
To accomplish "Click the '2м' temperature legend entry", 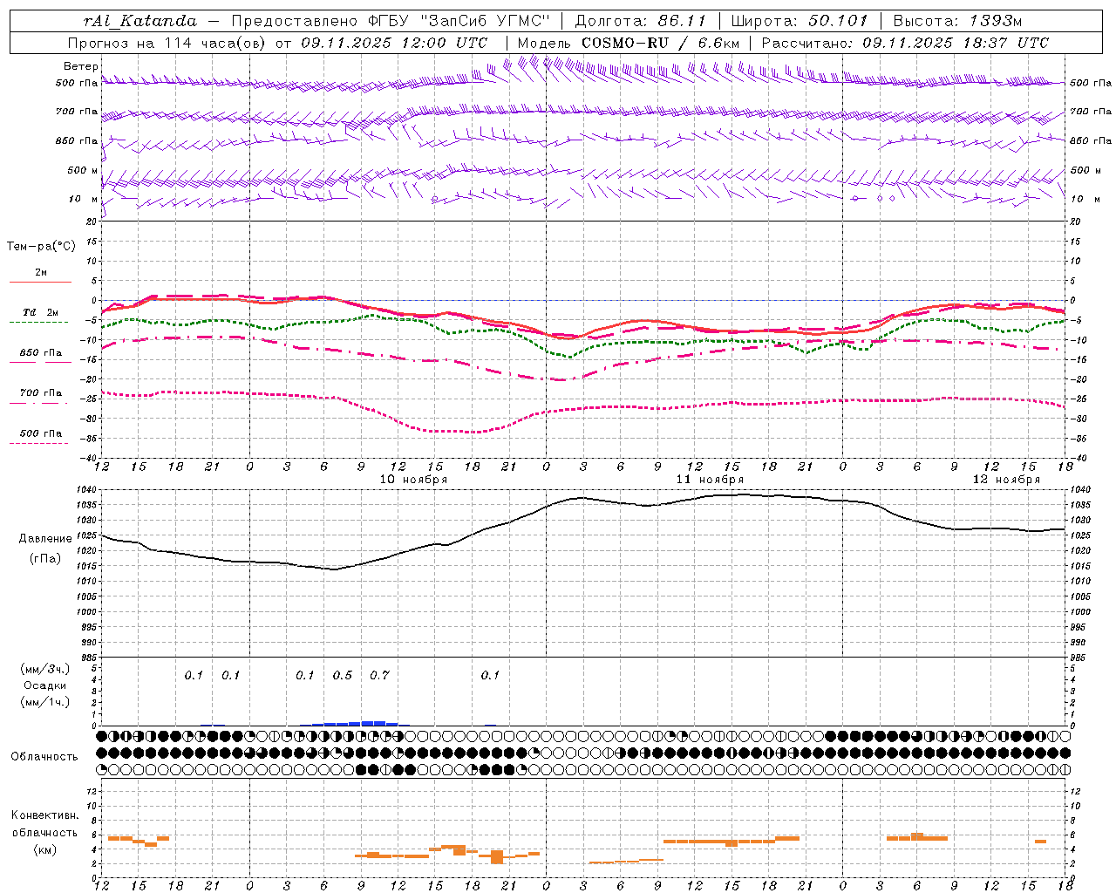I will tap(41, 272).
